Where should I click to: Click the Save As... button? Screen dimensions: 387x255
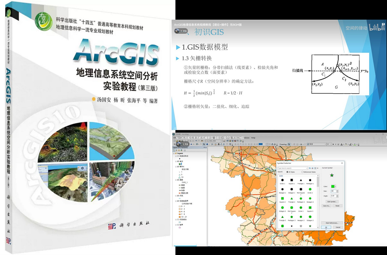click(327, 206)
